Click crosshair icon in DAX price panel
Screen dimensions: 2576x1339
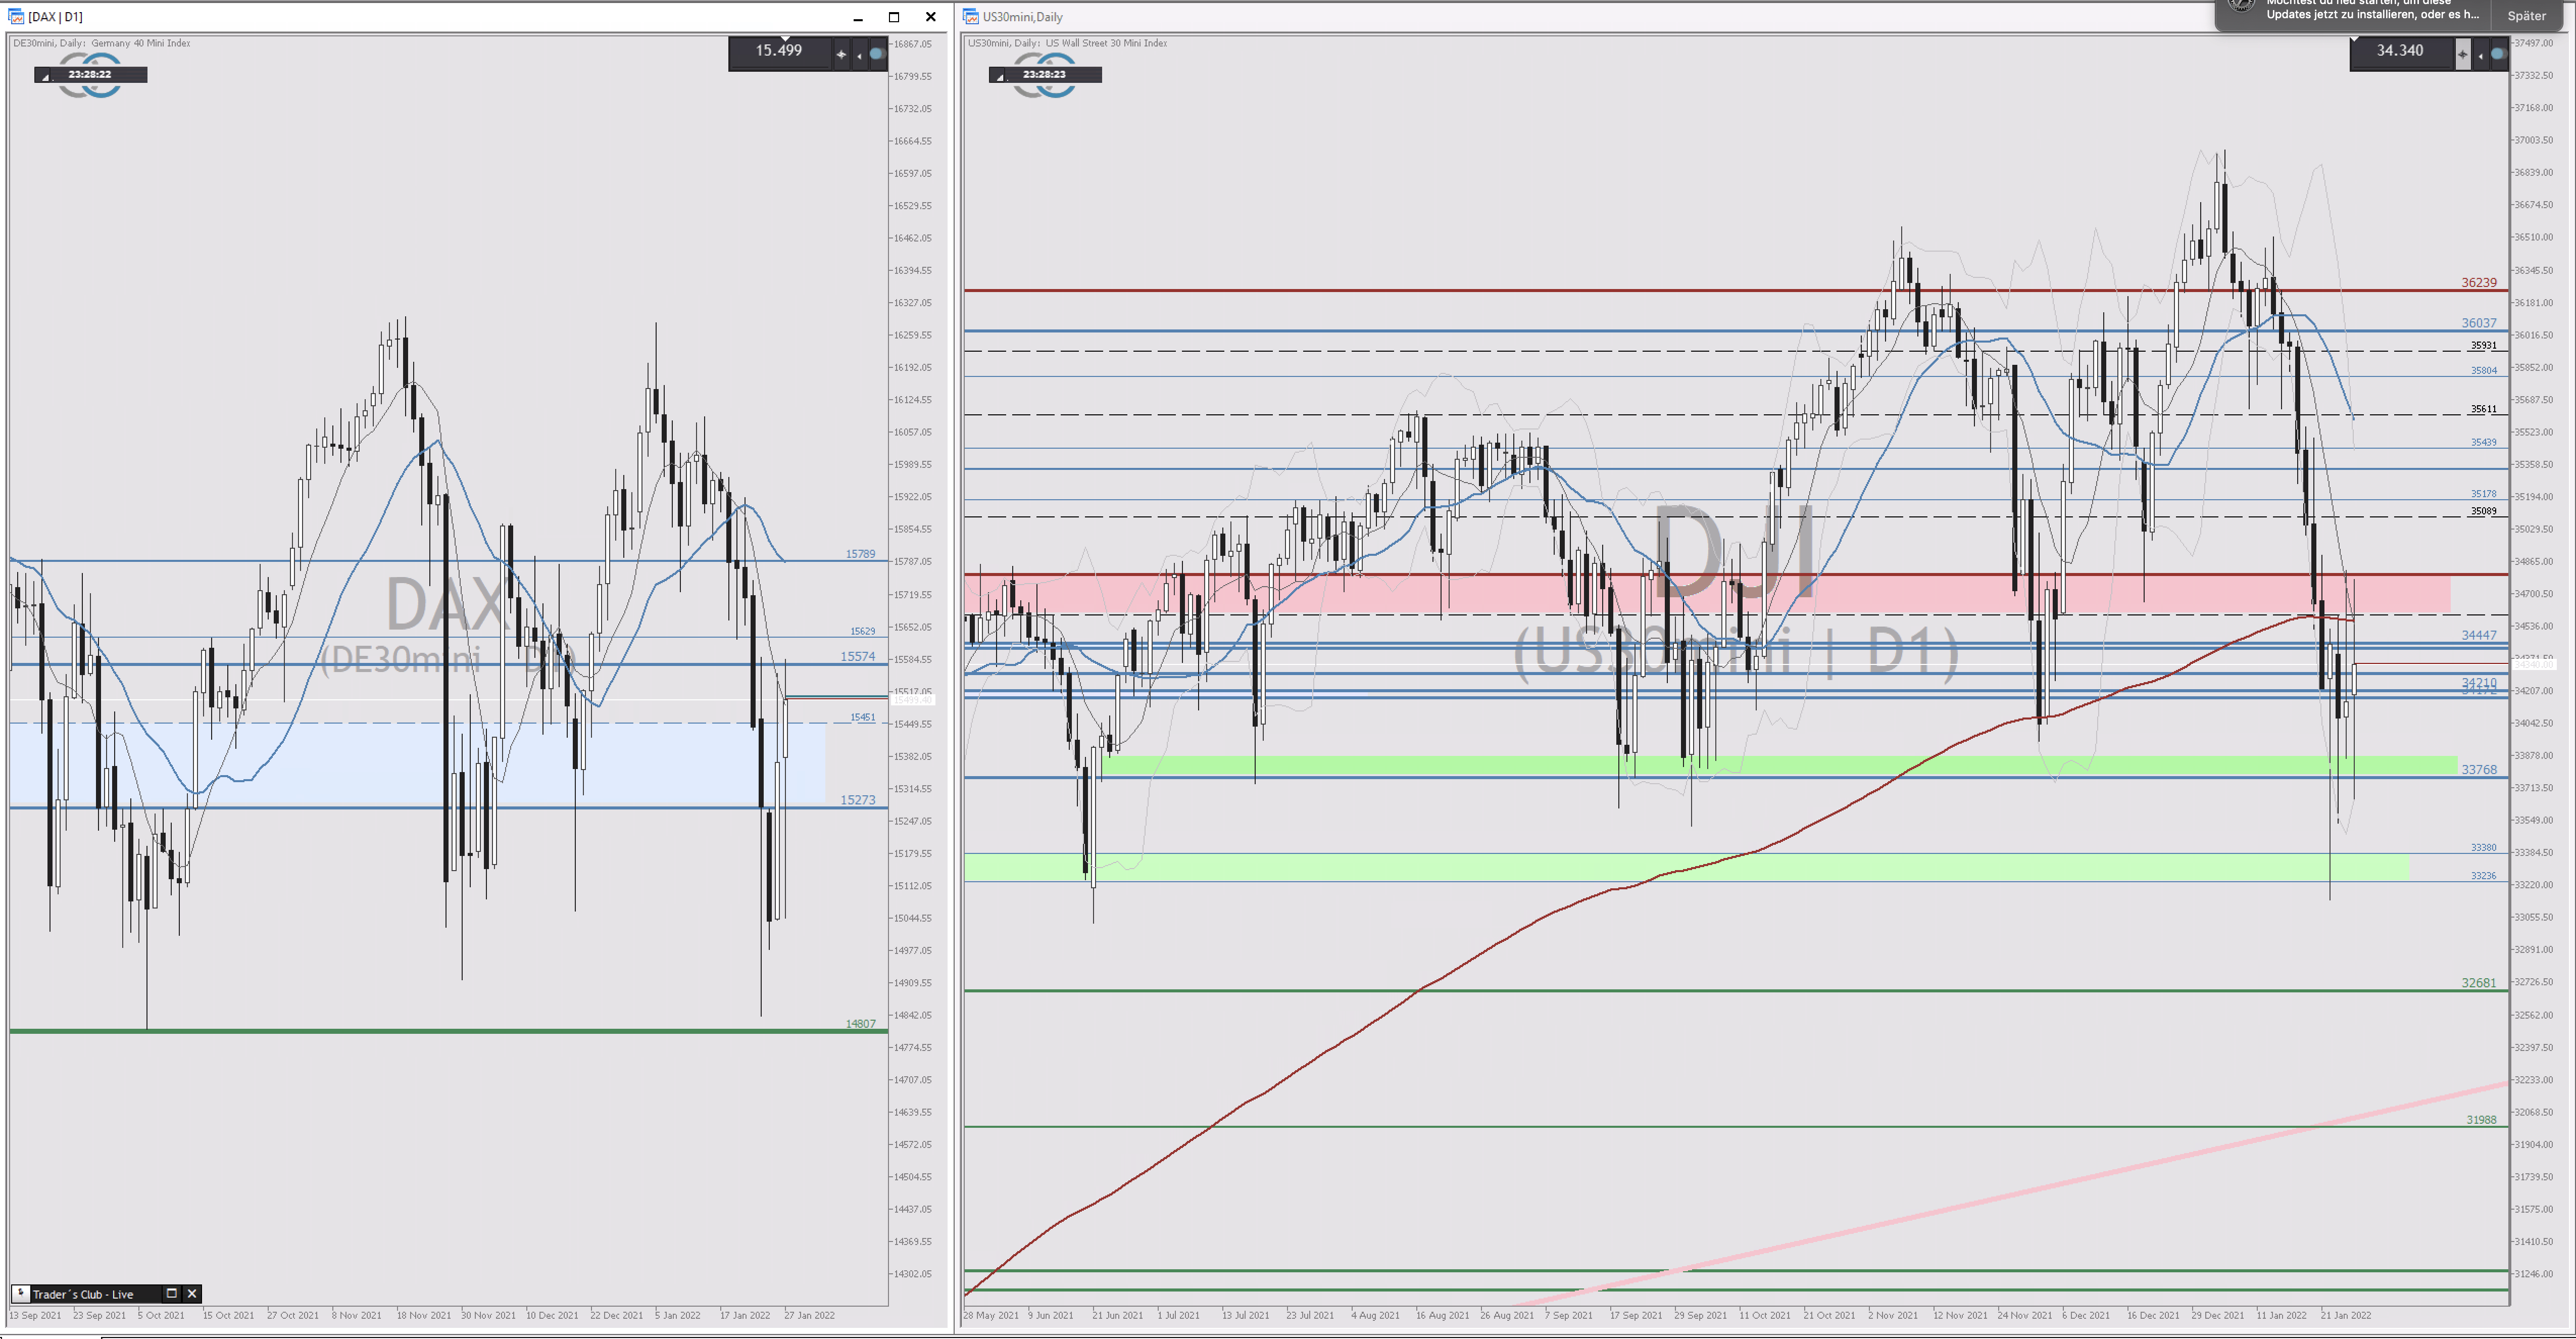[x=841, y=54]
